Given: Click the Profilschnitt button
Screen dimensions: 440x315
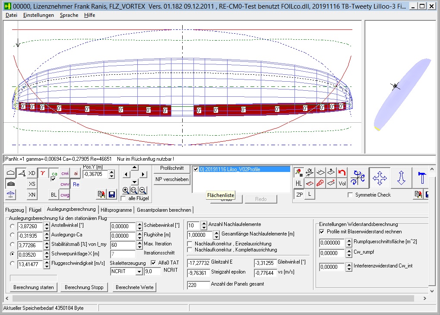Looking at the screenshot, I should (x=172, y=168).
